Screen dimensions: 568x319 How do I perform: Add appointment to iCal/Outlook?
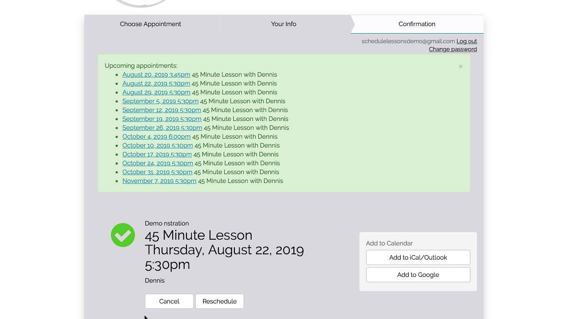(x=418, y=257)
